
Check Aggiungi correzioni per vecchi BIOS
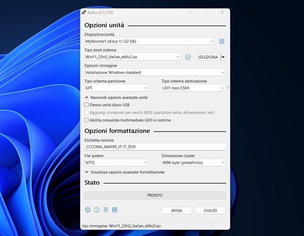click(x=87, y=113)
